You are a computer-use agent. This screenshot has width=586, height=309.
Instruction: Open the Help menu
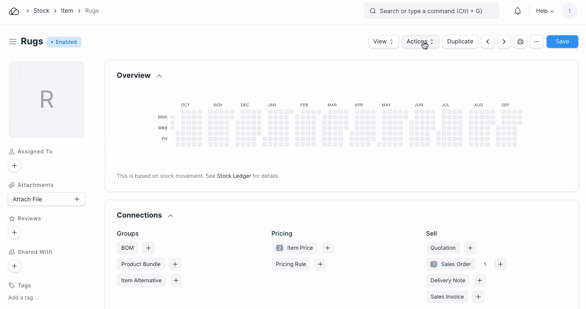544,11
